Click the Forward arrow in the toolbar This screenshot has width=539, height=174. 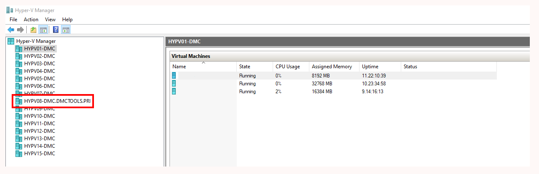[20, 30]
